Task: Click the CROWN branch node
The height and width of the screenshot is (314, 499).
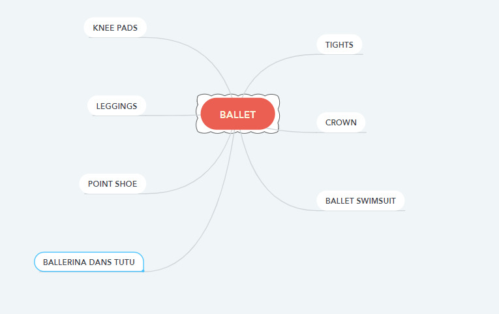Action: [x=340, y=122]
